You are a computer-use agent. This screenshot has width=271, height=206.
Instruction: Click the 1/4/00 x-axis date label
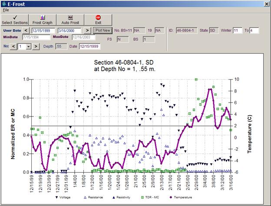(75, 182)
